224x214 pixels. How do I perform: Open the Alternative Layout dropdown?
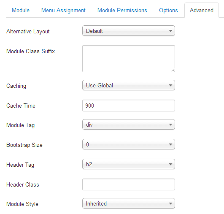coord(129,31)
